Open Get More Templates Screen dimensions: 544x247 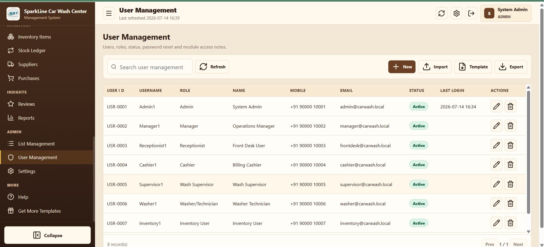pyautogui.click(x=47, y=211)
